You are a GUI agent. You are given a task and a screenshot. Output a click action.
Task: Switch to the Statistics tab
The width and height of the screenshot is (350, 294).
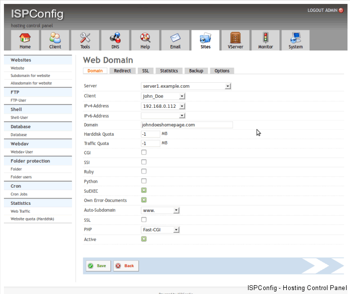point(169,71)
